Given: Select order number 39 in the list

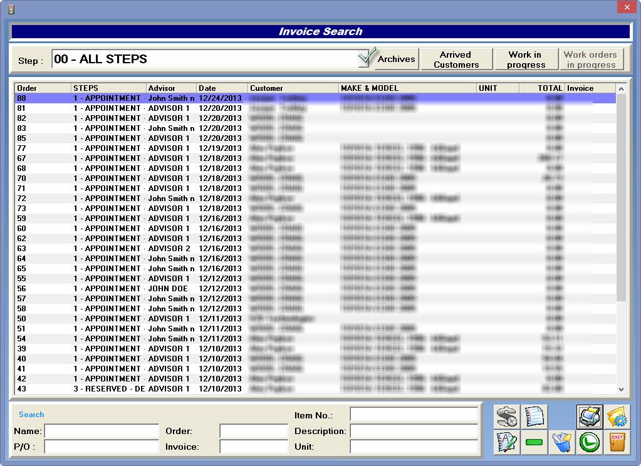Looking at the screenshot, I should pos(315,349).
